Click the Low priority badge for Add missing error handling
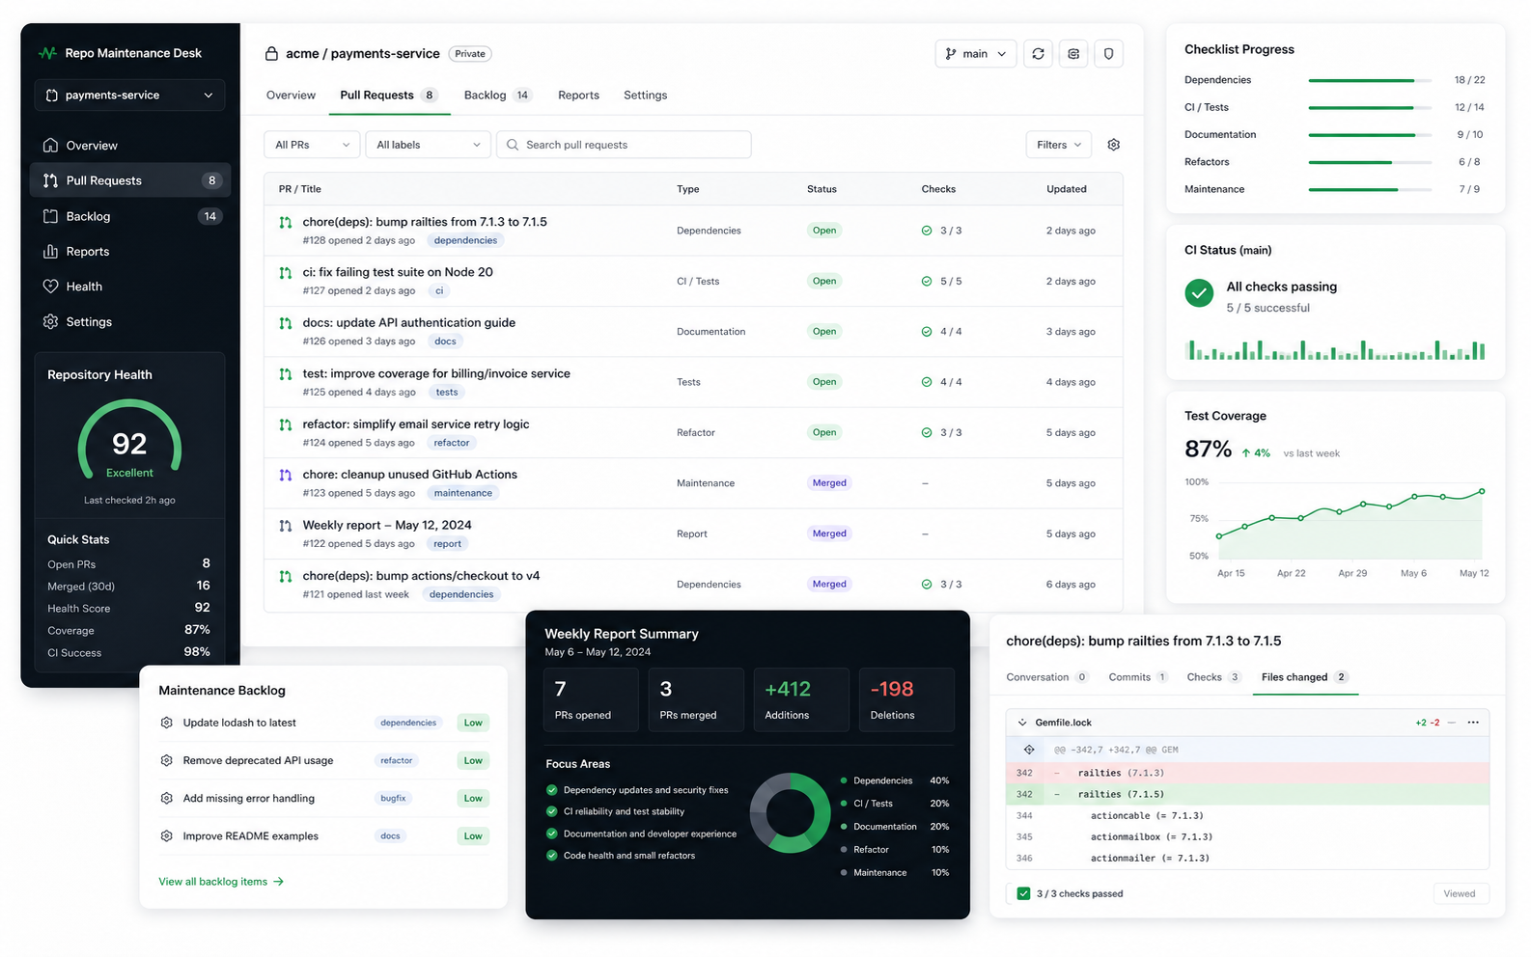The height and width of the screenshot is (957, 1531). tap(473, 799)
